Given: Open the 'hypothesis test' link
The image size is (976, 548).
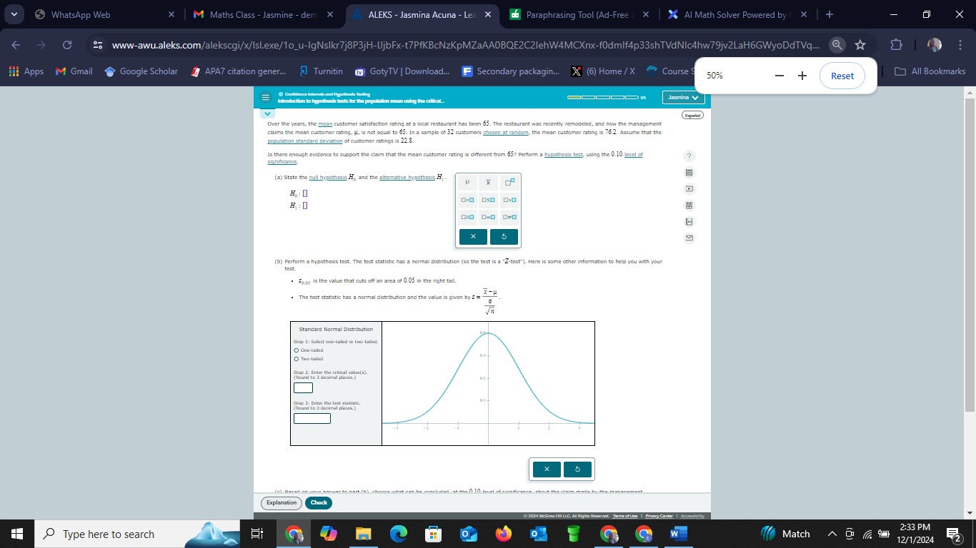Looking at the screenshot, I should click(x=563, y=155).
